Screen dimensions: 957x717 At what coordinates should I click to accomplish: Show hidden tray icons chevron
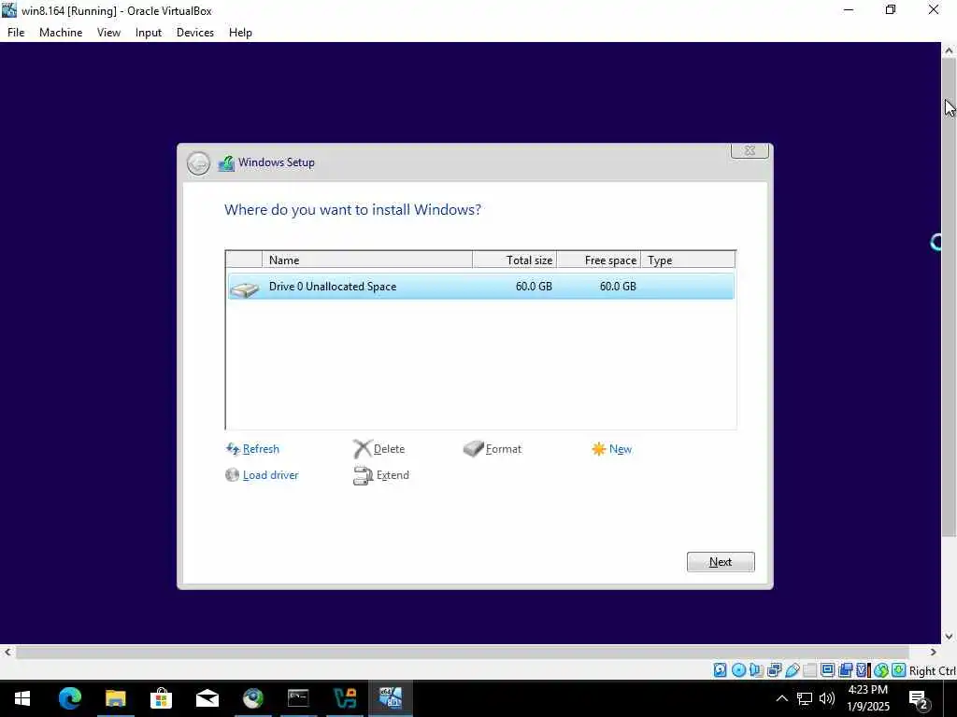tap(782, 698)
